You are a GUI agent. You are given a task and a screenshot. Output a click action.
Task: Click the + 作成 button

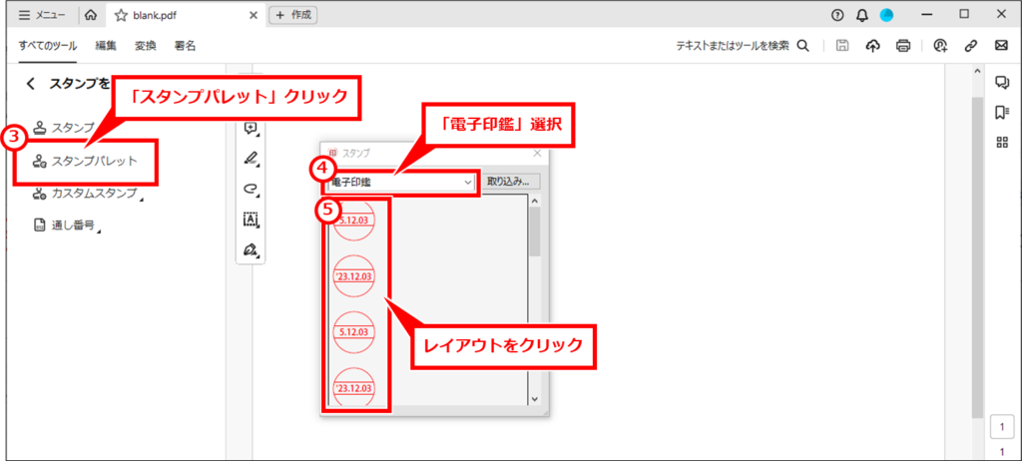pos(293,15)
